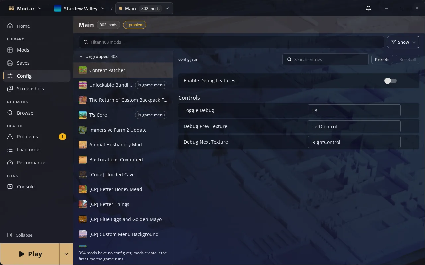Open the Load order page
The height and width of the screenshot is (265, 425).
[x=37, y=150]
